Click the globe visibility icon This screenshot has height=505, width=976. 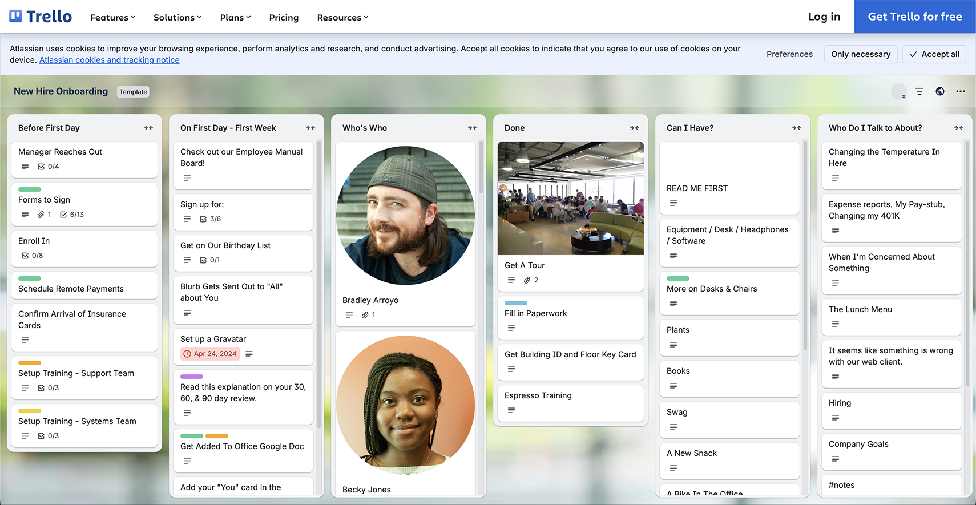pyautogui.click(x=940, y=91)
